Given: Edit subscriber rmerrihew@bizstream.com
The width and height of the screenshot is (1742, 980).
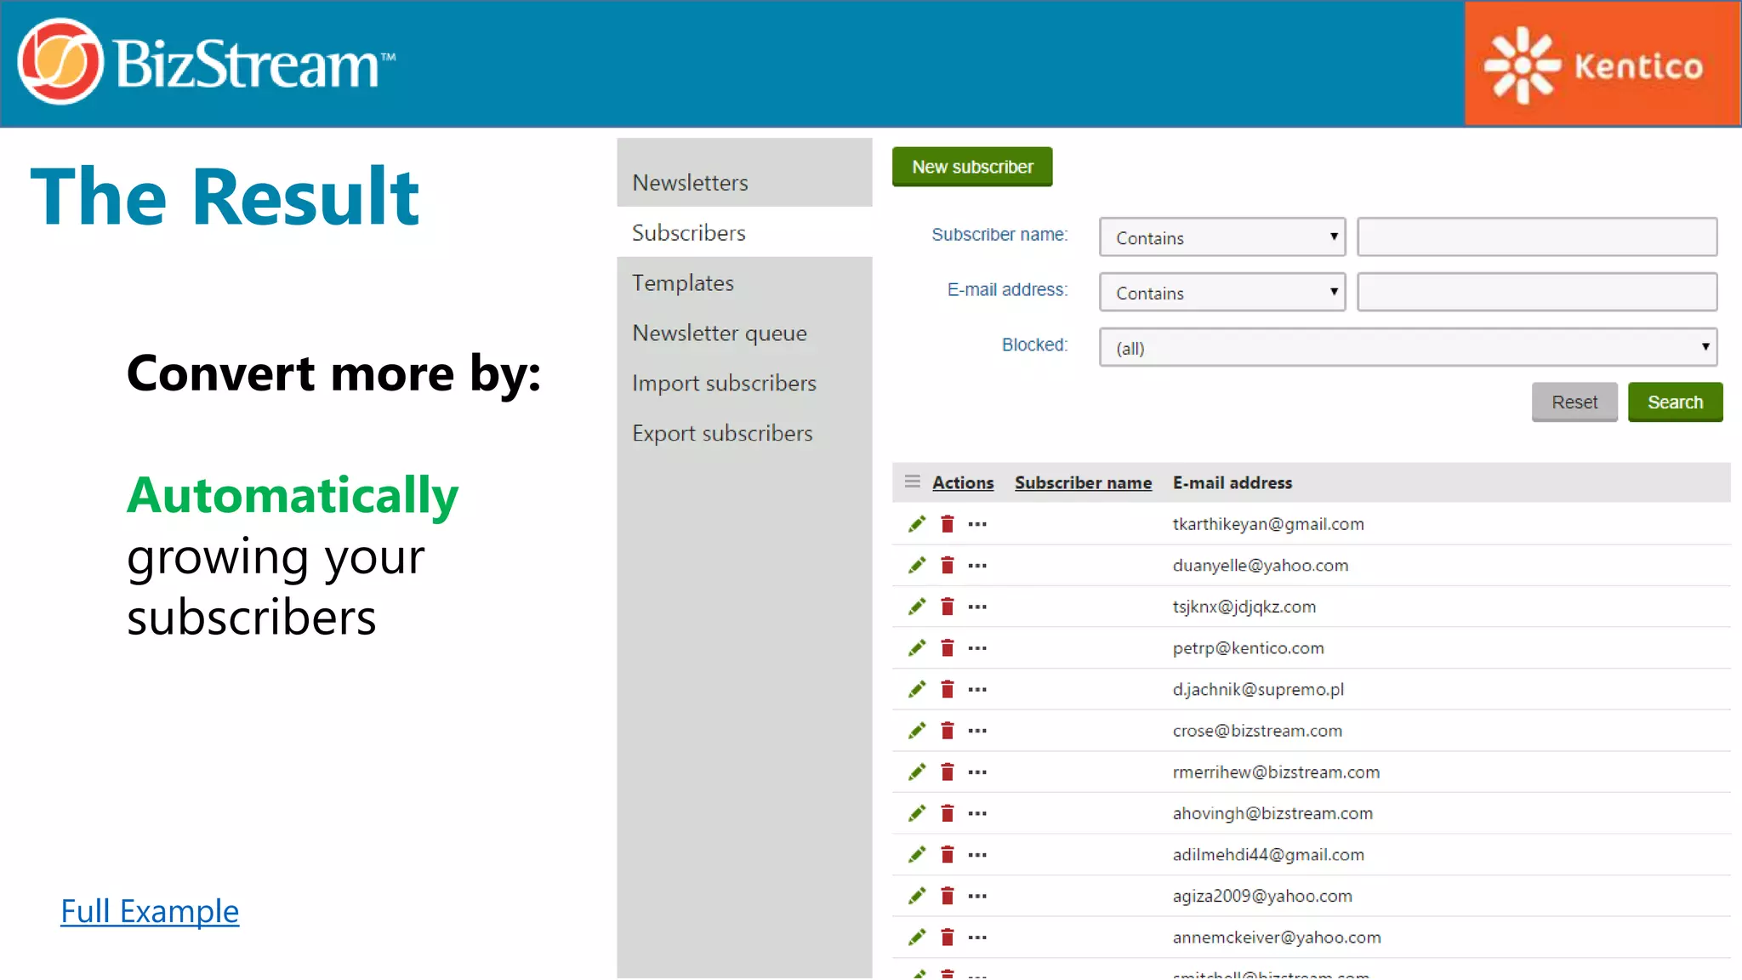Looking at the screenshot, I should coord(916,772).
